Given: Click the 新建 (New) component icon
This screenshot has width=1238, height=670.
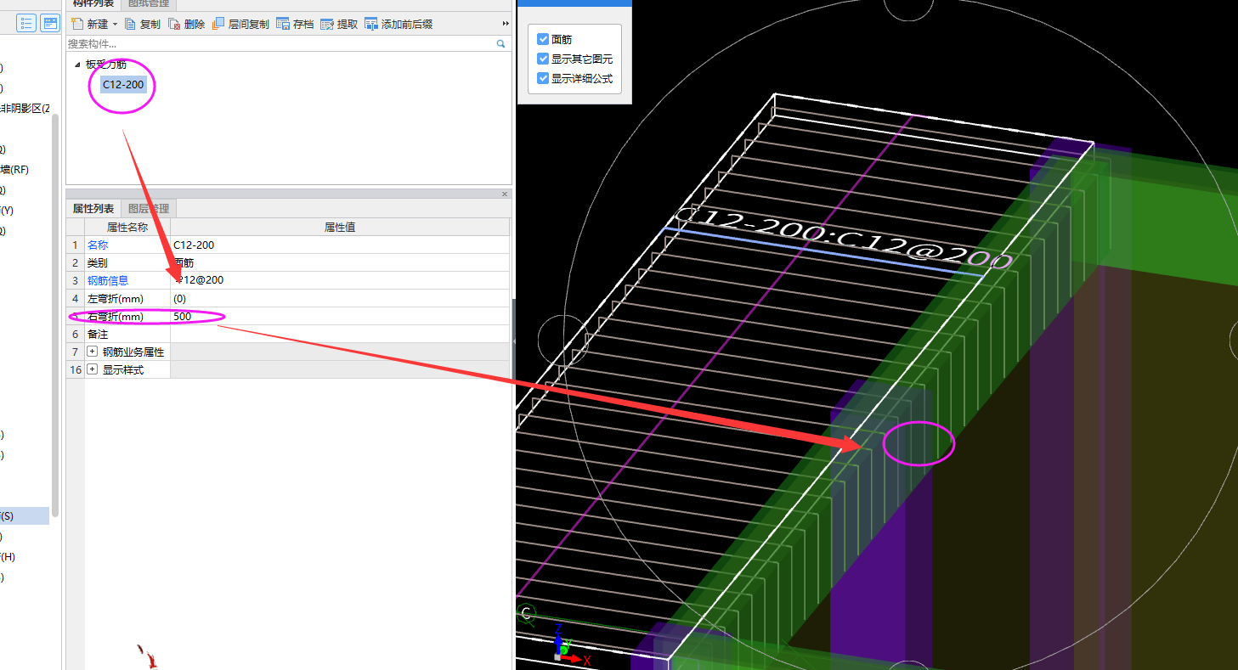Looking at the screenshot, I should point(76,24).
